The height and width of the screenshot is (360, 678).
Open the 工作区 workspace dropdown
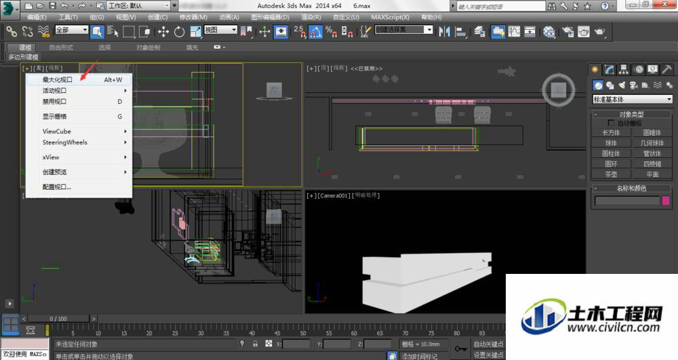(138, 5)
